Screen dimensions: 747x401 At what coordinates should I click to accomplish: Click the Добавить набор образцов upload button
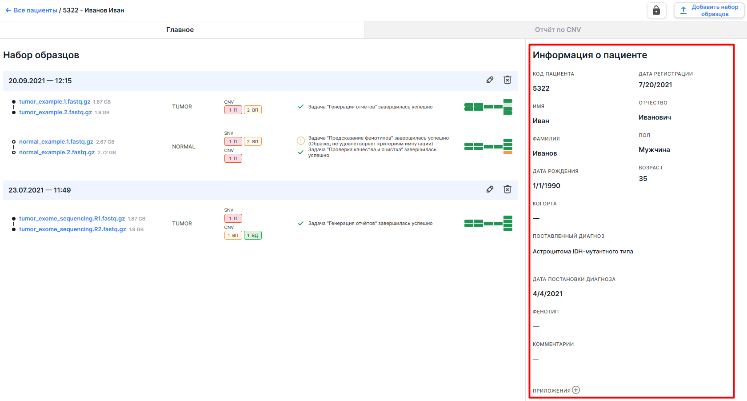709,10
